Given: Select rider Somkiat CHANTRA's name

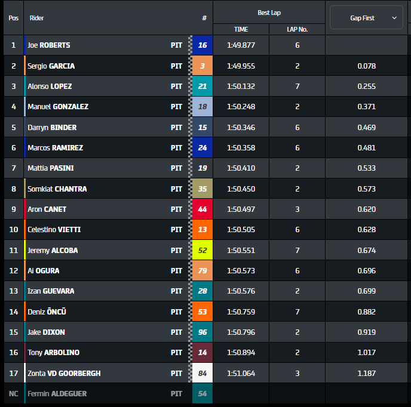Looking at the screenshot, I should (x=57, y=189).
